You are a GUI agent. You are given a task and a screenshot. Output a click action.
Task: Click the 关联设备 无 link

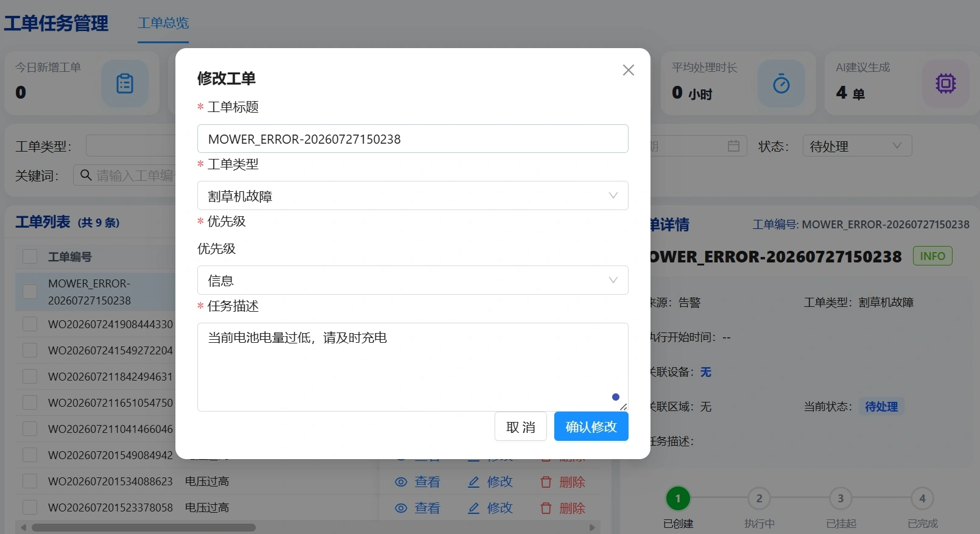705,372
